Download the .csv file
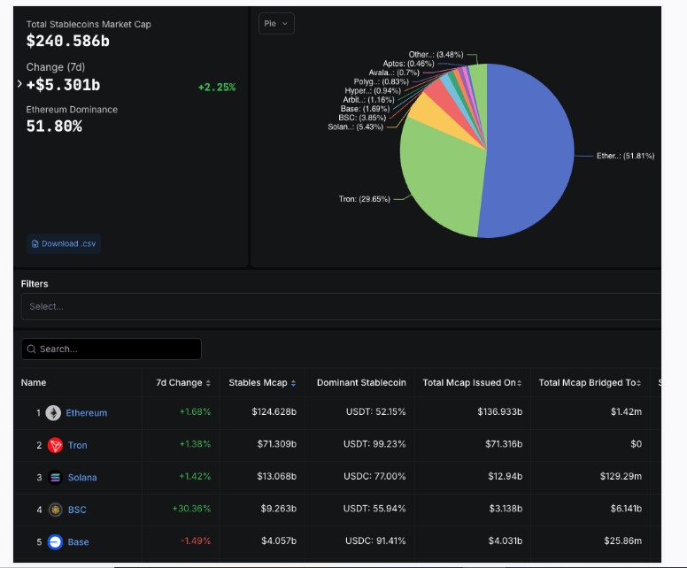Image resolution: width=687 pixels, height=568 pixels. tap(64, 244)
